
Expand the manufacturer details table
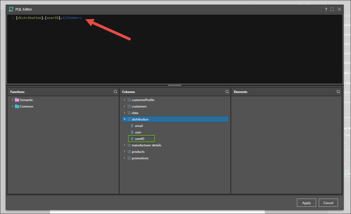point(125,145)
